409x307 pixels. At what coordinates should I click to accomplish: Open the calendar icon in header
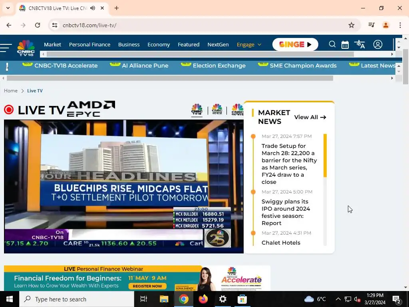click(345, 45)
